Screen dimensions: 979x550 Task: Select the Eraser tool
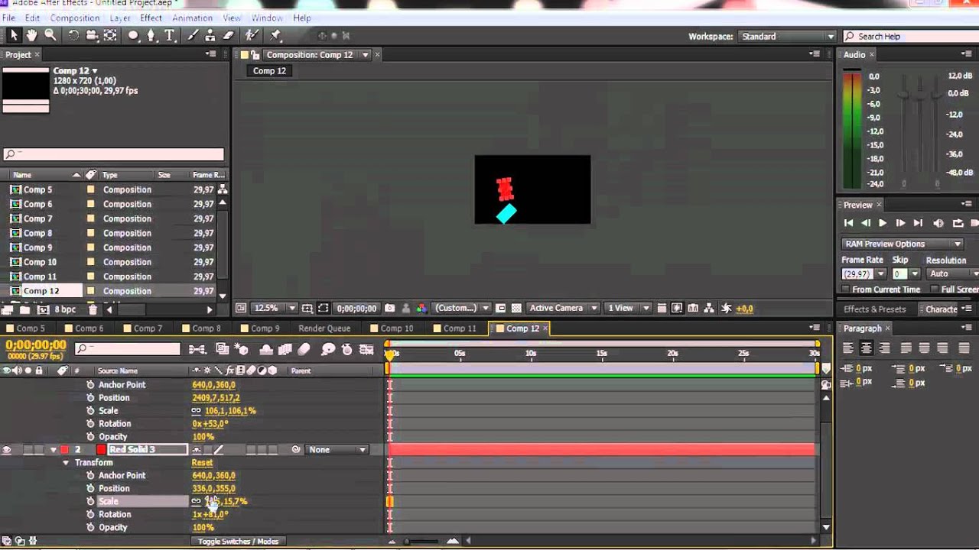[x=229, y=35]
